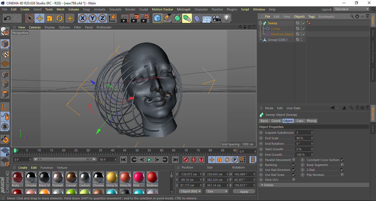This screenshot has width=376, height=201.
Task: Enable the Snap magnet icon
Action: [x=5, y=140]
